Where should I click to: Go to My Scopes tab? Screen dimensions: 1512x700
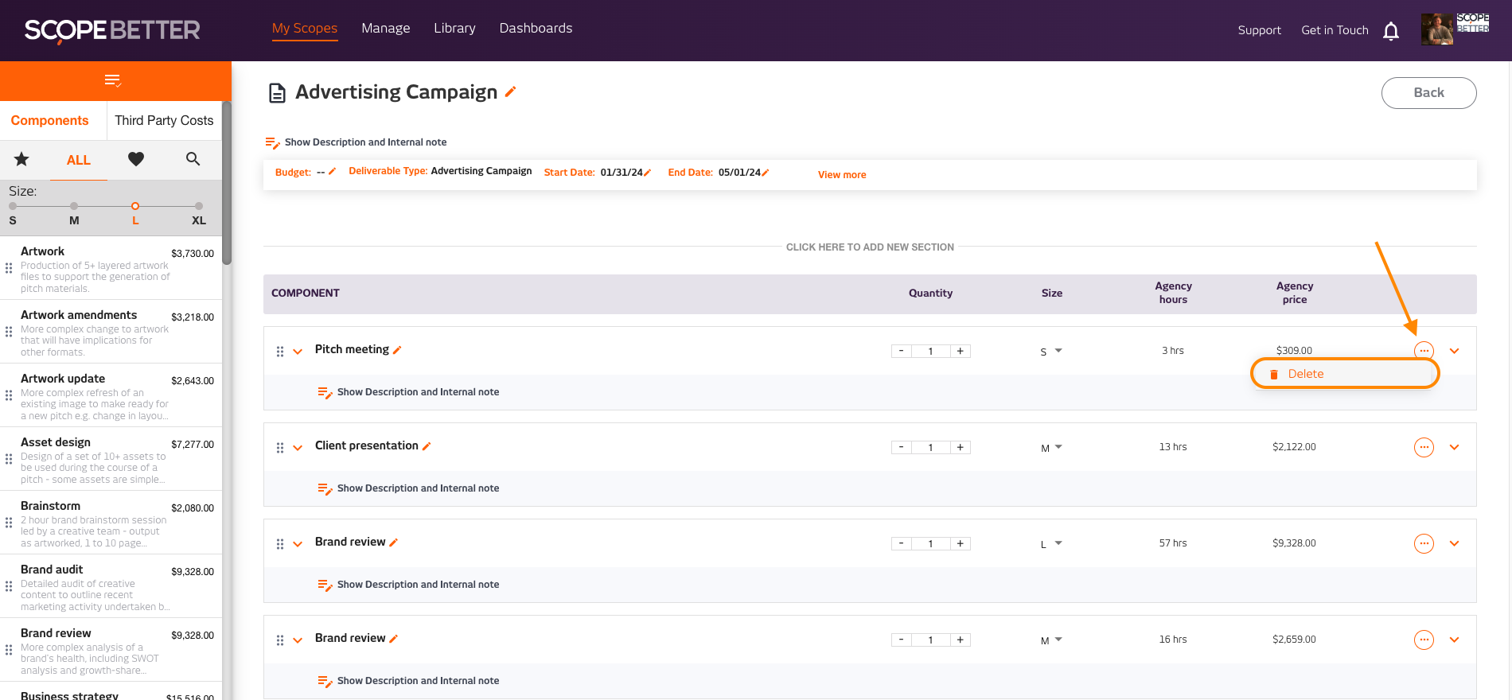tap(305, 29)
